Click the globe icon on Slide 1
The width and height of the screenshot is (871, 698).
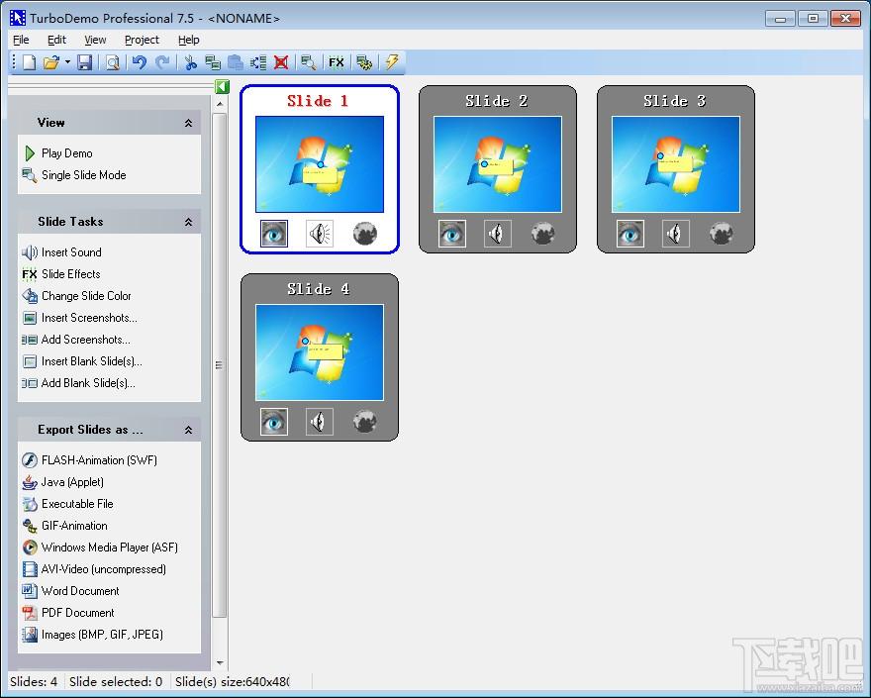tap(365, 234)
